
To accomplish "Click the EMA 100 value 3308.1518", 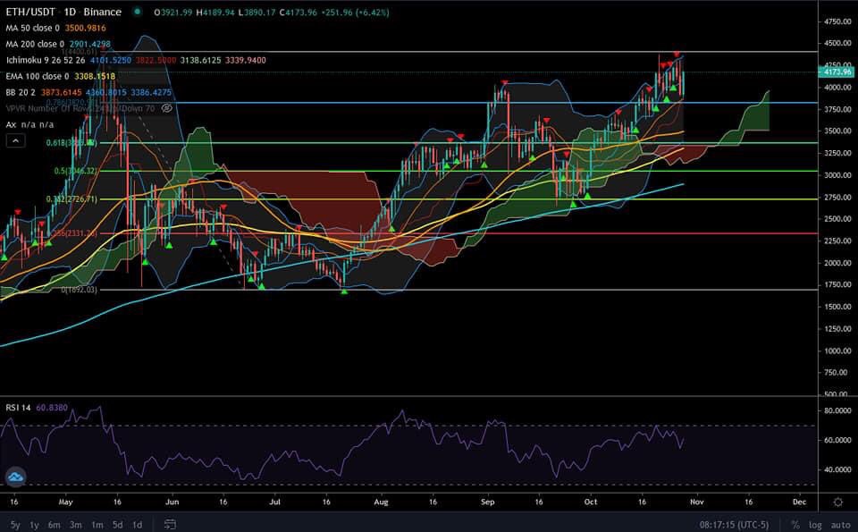I will 95,76.
